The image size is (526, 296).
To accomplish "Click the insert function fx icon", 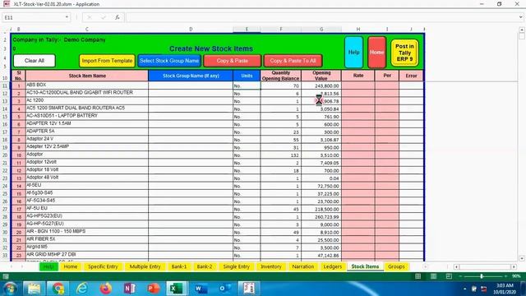I will coord(117,17).
